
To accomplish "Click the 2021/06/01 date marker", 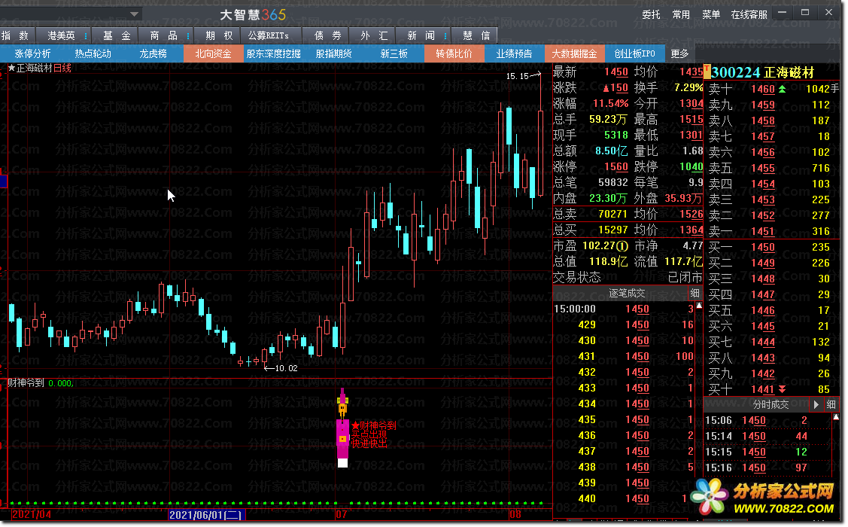I will [207, 514].
